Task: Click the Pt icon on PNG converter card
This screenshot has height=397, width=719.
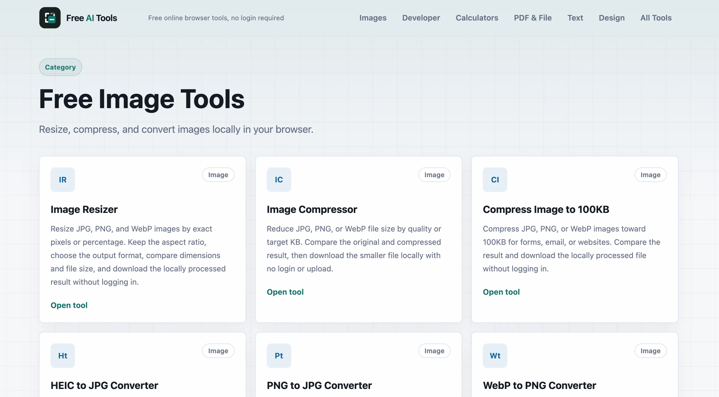Action: click(x=279, y=355)
